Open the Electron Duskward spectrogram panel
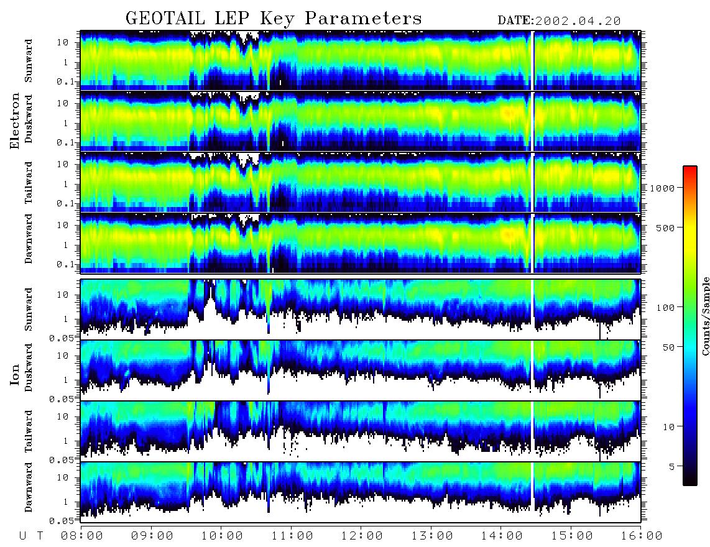This screenshot has height=547, width=710. tap(361, 121)
